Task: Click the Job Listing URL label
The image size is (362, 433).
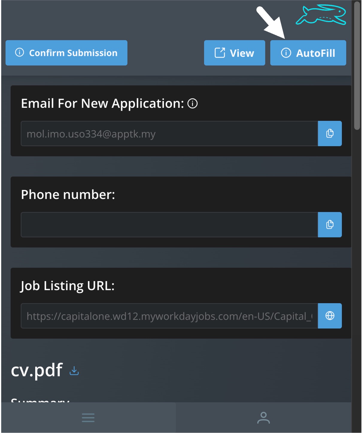Action: click(x=68, y=286)
